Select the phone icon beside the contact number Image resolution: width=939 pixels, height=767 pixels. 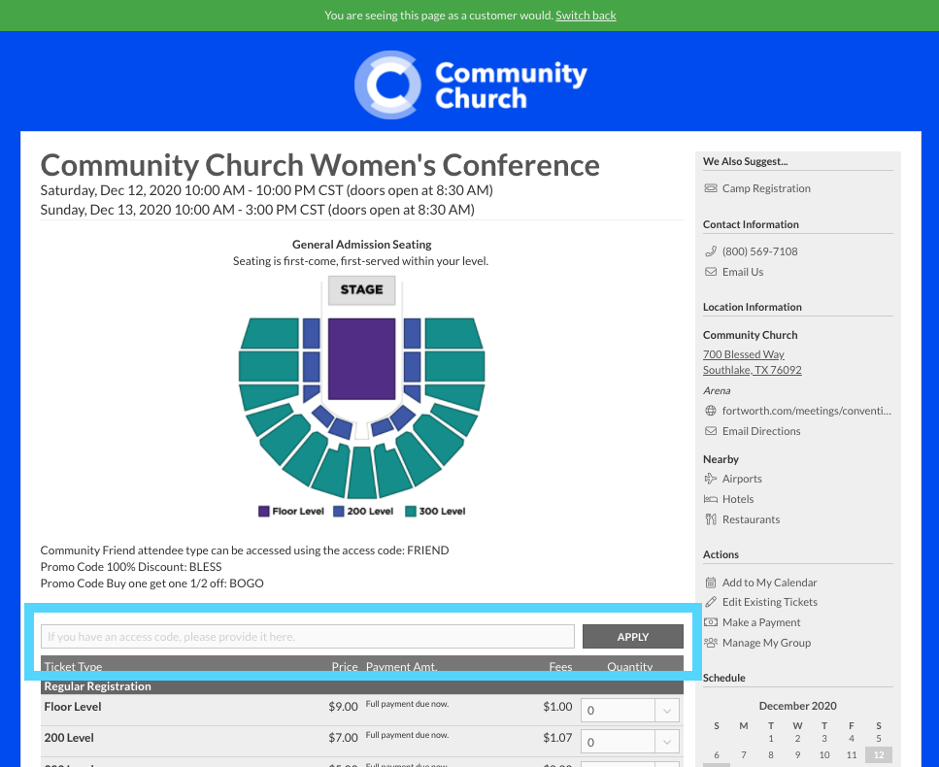coord(710,250)
